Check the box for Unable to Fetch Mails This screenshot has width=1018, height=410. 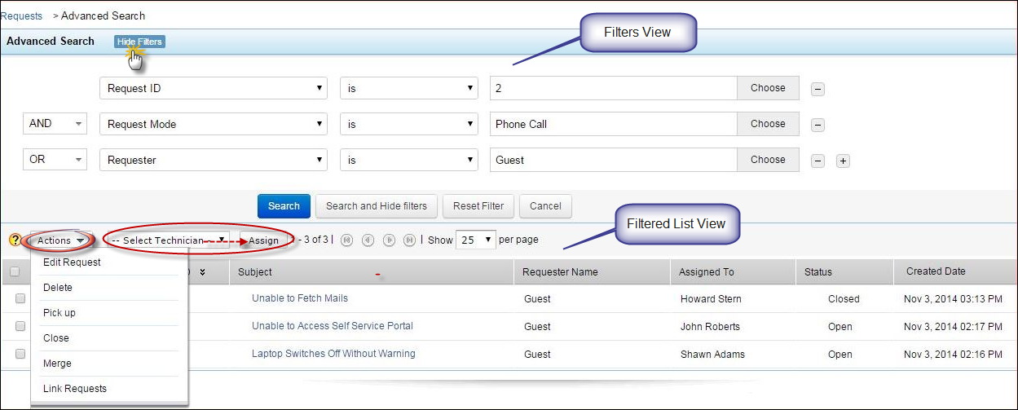[x=20, y=299]
